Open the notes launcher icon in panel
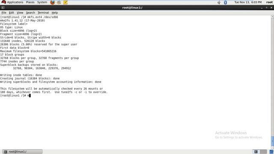This screenshot has width=274, height=154. point(66,3)
